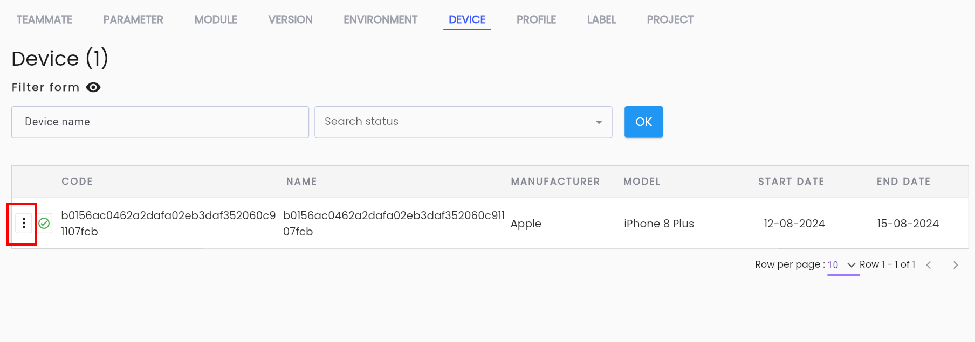975x342 pixels.
Task: Toggle Filter form visibility eye icon
Action: [x=93, y=87]
